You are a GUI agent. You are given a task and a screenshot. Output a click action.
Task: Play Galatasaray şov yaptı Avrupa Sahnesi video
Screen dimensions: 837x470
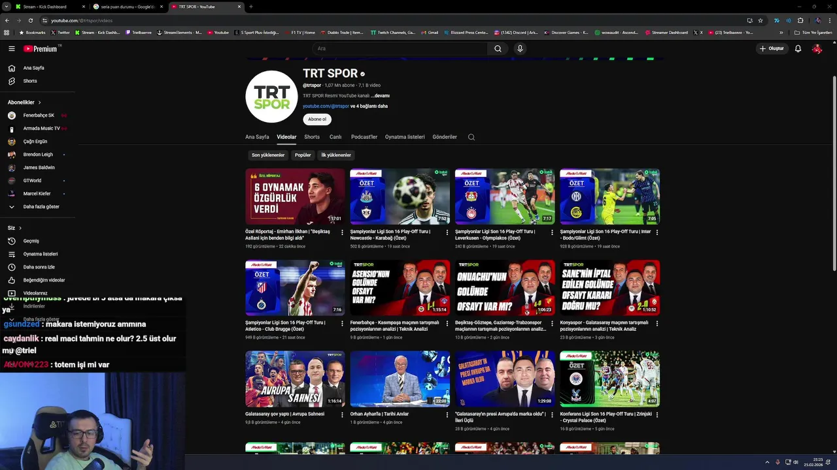click(295, 379)
